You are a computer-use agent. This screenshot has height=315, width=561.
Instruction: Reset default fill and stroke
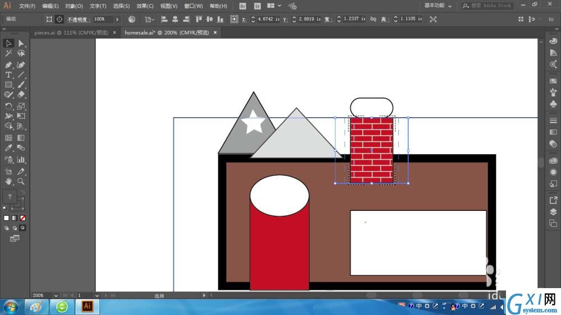tap(5, 209)
